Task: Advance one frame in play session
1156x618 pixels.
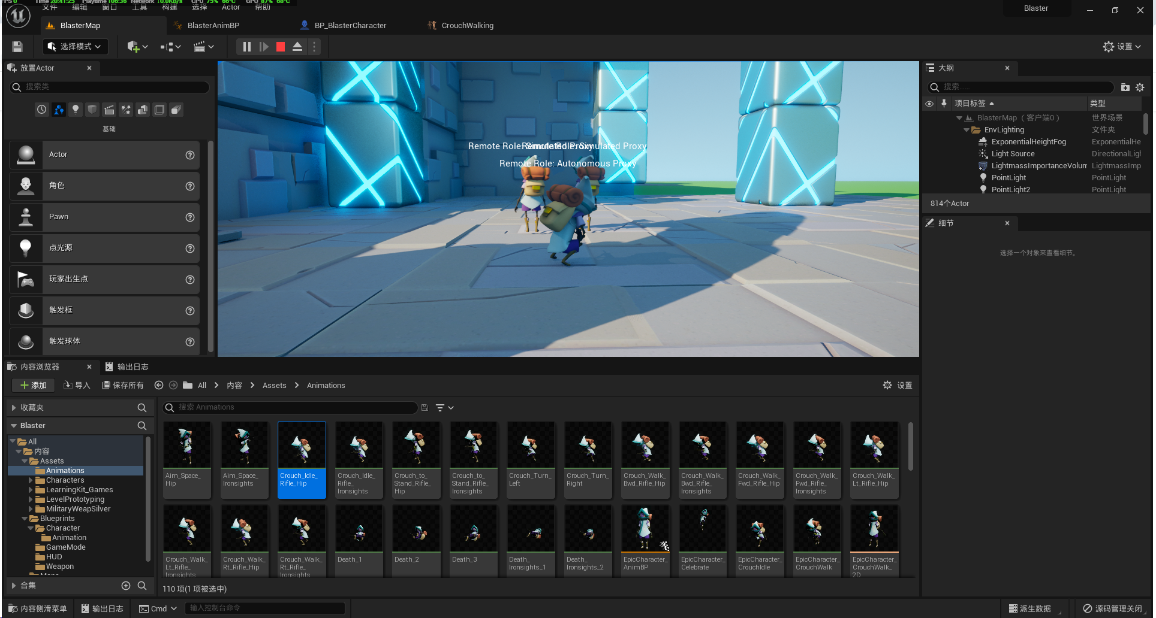Action: click(264, 47)
